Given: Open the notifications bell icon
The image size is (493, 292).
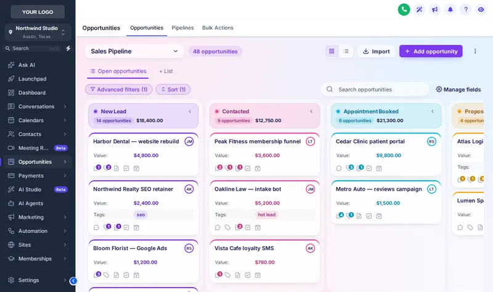Looking at the screenshot, I should (450, 9).
